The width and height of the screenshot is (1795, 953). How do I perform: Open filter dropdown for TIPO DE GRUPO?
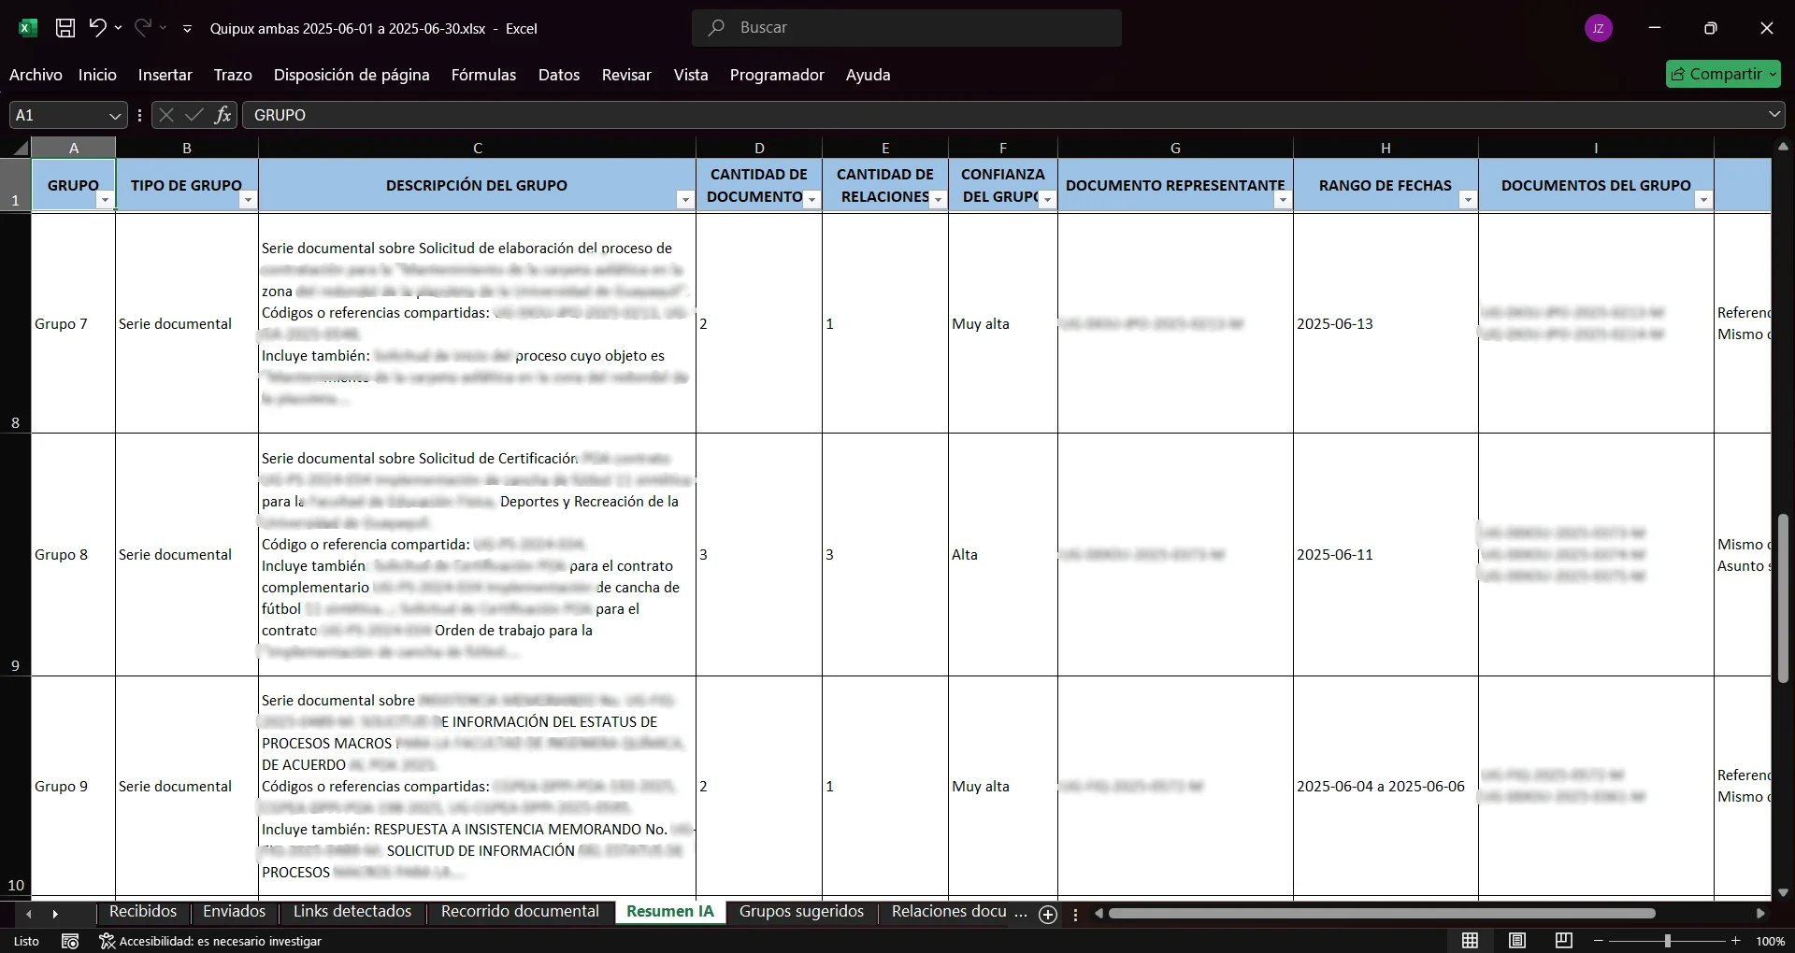click(x=248, y=200)
